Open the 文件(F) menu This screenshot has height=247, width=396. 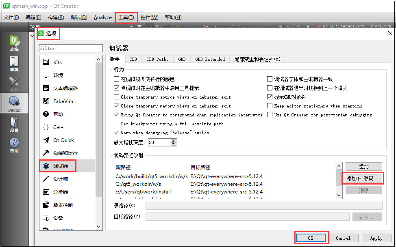(x=11, y=17)
